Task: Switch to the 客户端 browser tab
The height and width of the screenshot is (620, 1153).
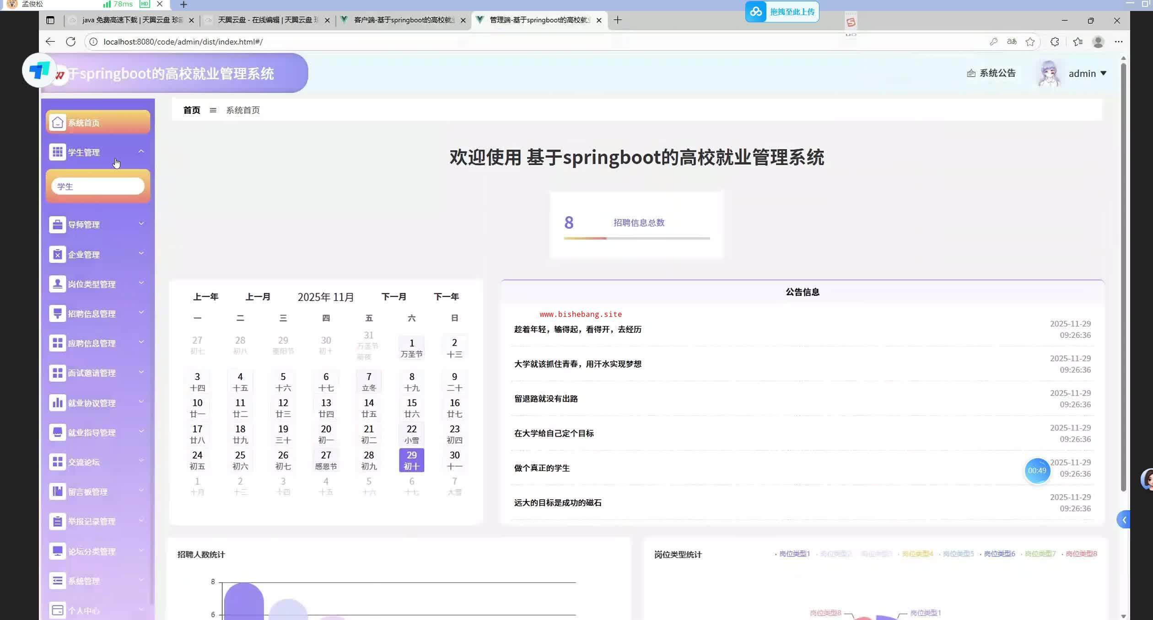Action: coord(404,20)
